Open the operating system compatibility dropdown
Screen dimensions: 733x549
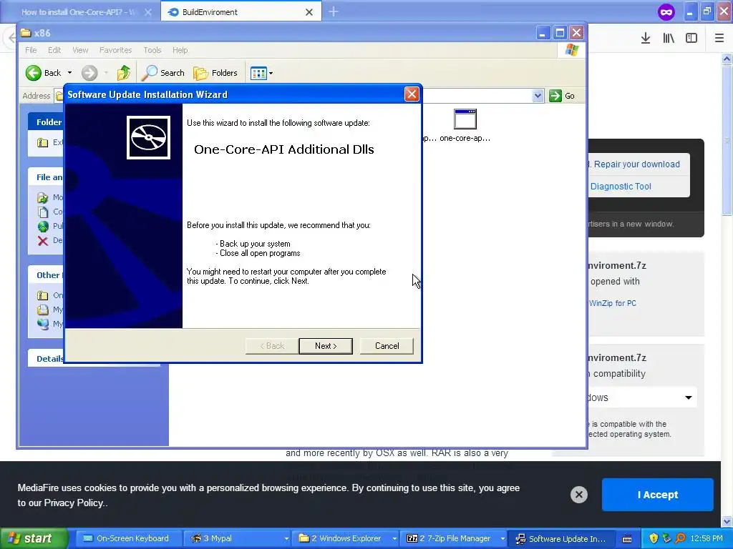tap(642, 397)
